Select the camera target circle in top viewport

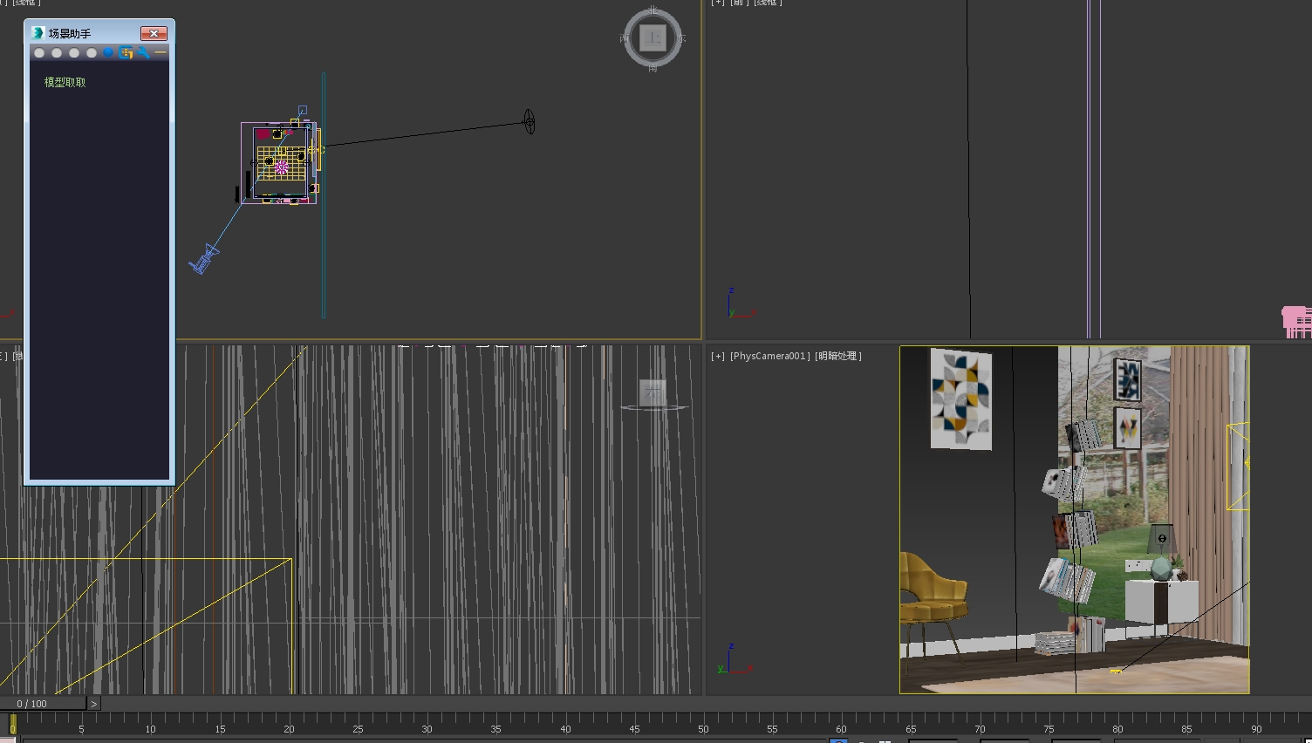(x=529, y=121)
